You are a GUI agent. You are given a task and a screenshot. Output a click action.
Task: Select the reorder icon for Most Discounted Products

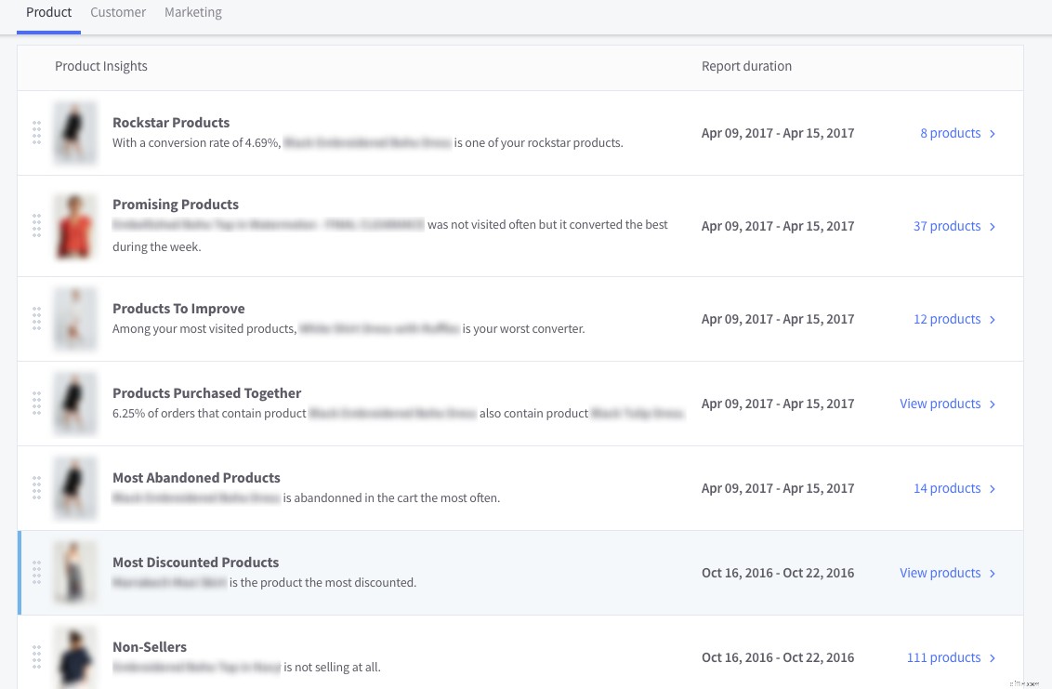[37, 572]
